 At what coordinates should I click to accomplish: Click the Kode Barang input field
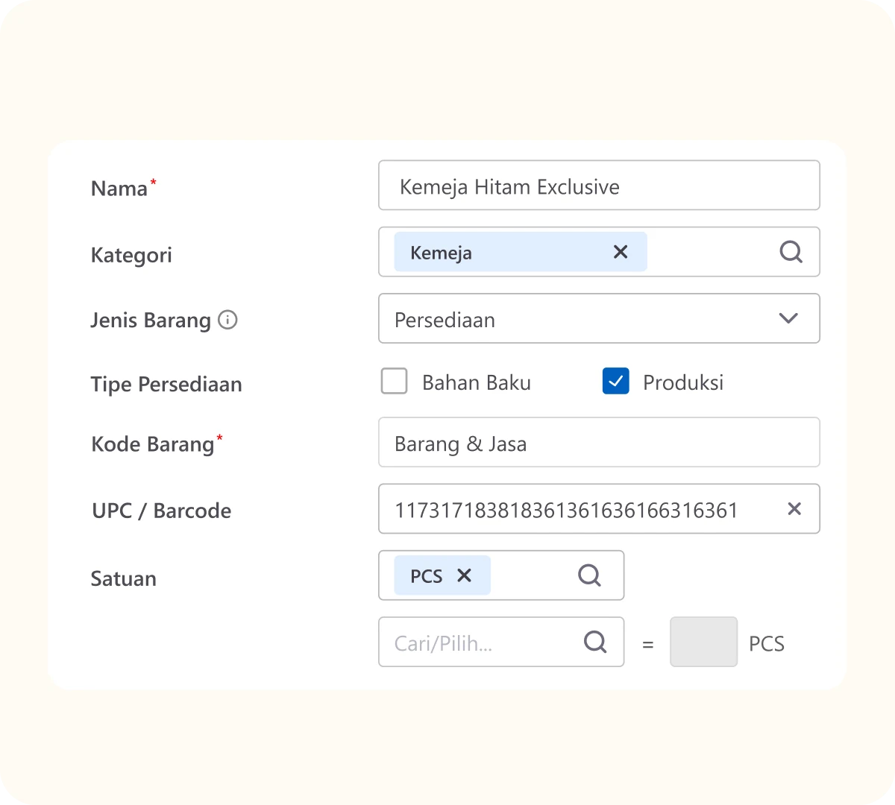tap(598, 443)
